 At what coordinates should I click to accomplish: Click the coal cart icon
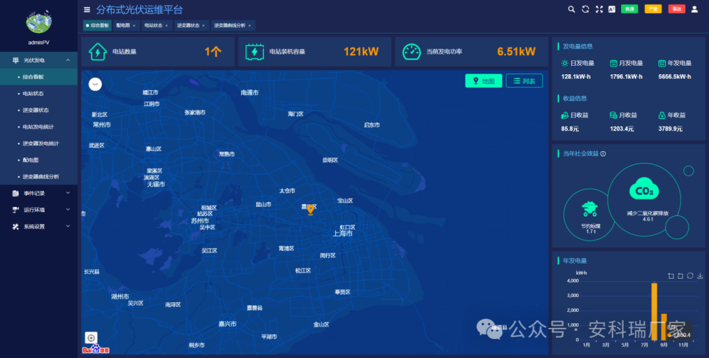[590, 209]
